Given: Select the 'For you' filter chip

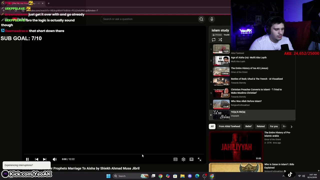Looking at the screenshot, I should pyautogui.click(x=274, y=126).
